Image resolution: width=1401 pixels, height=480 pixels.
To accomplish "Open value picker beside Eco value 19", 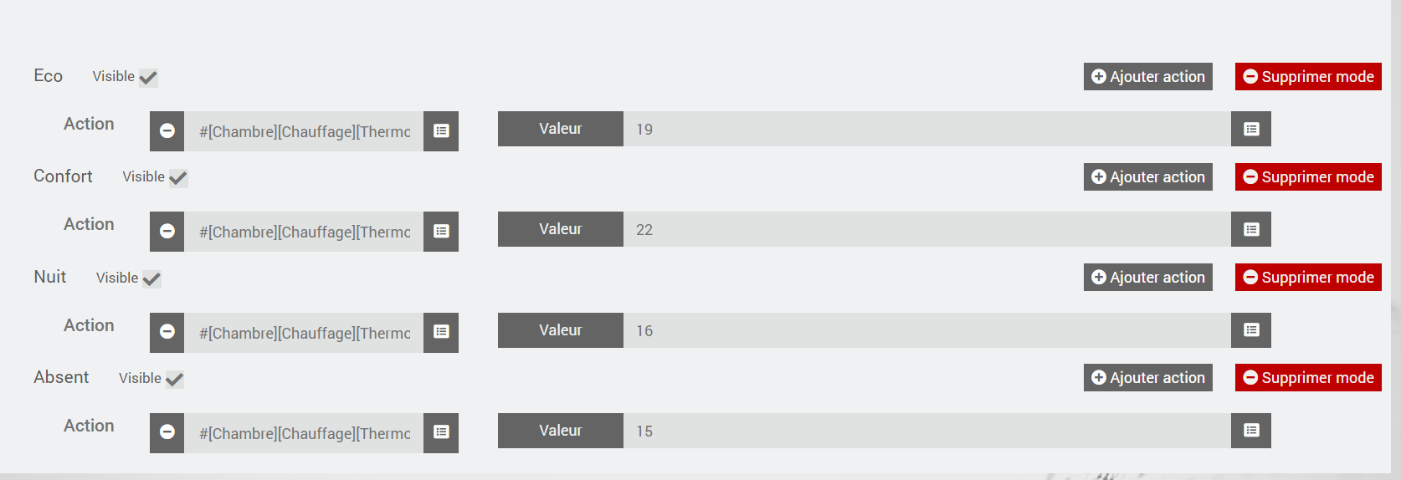I will tap(1251, 129).
